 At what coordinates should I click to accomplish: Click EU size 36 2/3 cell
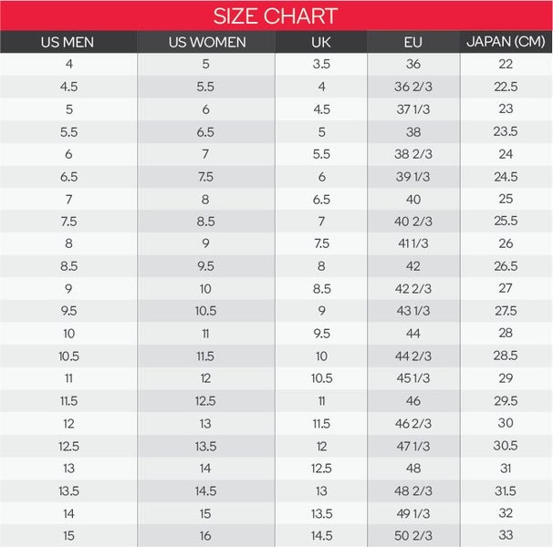tap(413, 87)
